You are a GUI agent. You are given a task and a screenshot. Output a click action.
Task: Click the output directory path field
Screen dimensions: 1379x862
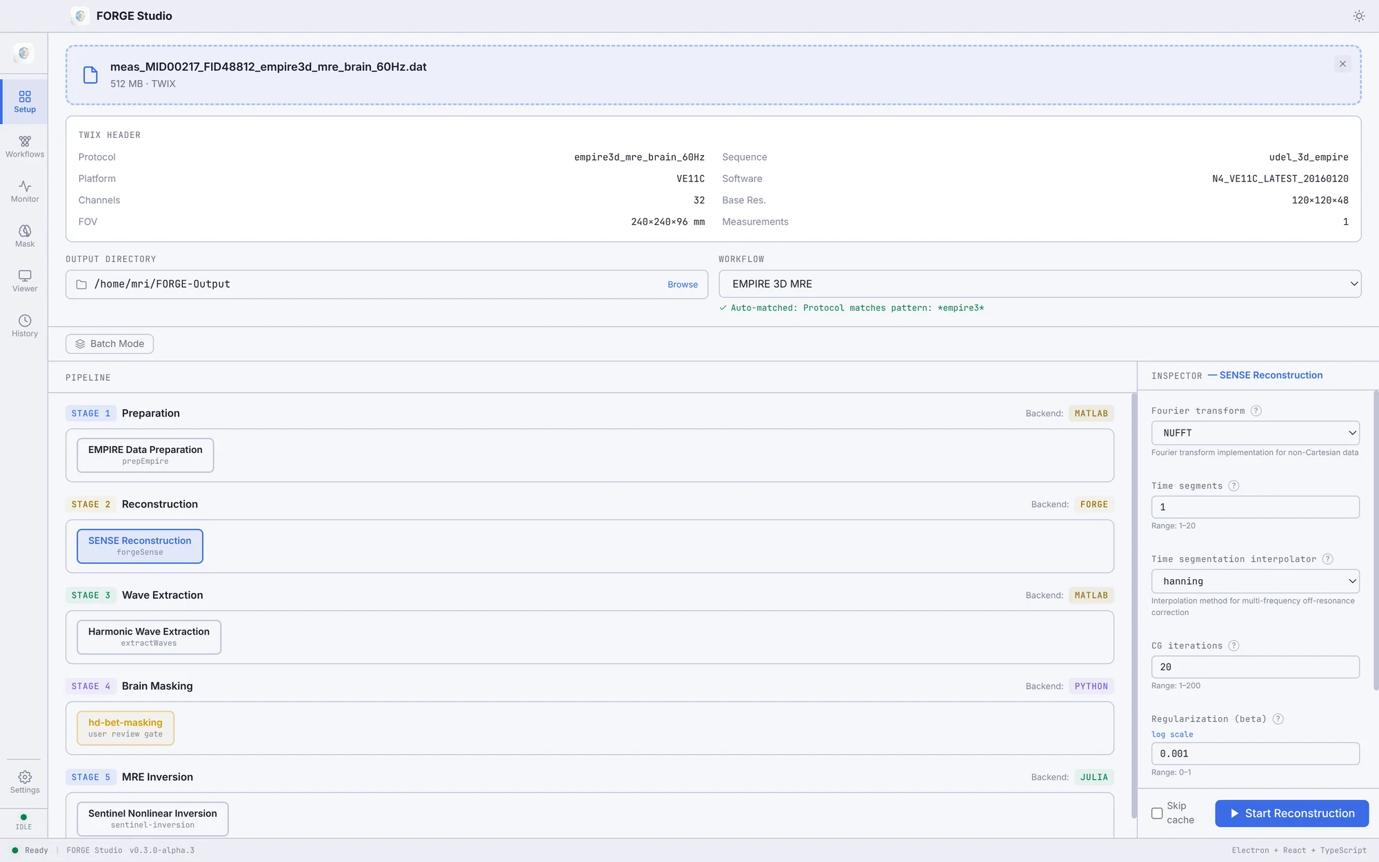coord(387,285)
